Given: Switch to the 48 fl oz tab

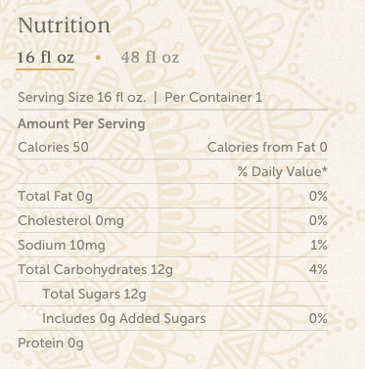Looking at the screenshot, I should pyautogui.click(x=150, y=58).
